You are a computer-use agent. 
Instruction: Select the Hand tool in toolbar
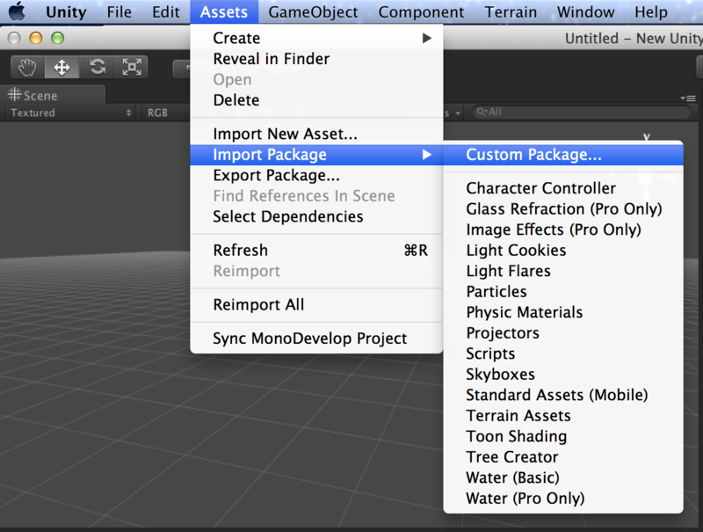tap(27, 67)
